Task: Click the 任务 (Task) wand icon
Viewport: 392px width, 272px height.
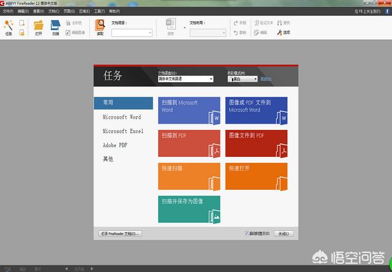Action: (x=9, y=26)
